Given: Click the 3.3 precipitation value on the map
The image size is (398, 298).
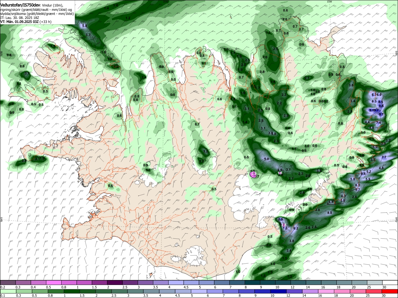Looking at the screenshot, I should [x=88, y=35].
